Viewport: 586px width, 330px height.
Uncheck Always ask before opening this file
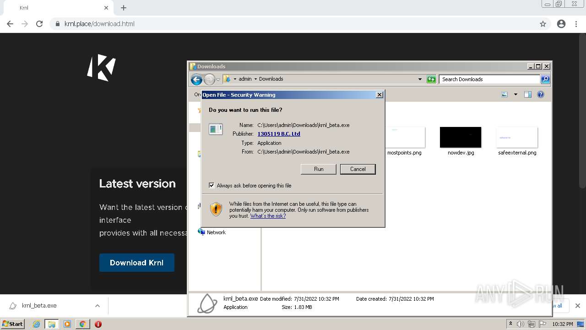click(212, 186)
